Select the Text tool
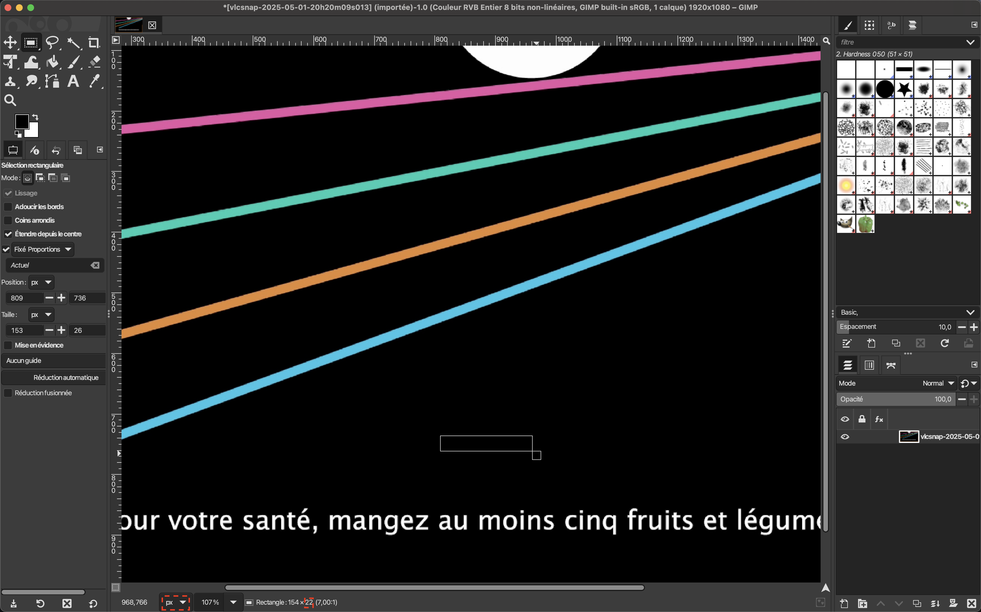The image size is (981, 612). [73, 81]
